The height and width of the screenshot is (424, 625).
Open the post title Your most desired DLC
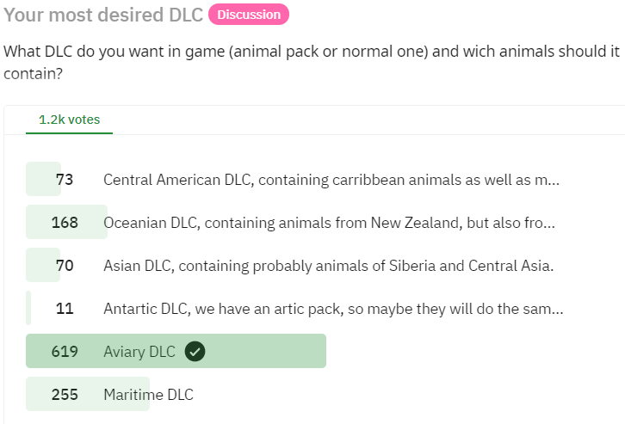point(103,15)
